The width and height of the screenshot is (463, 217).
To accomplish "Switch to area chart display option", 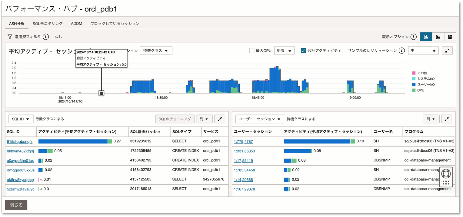I will pos(438,37).
